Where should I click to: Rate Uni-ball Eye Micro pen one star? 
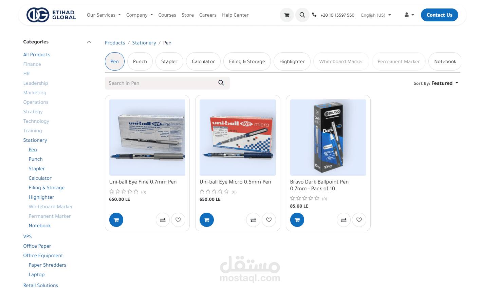coord(202,192)
